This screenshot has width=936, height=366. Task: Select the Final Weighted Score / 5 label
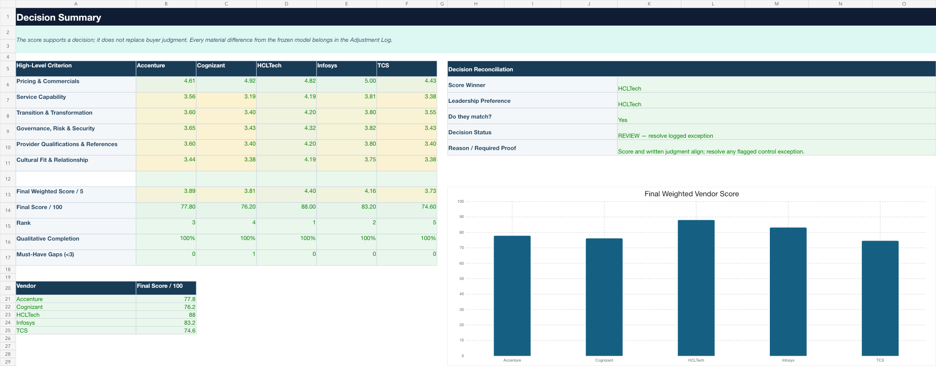click(76, 195)
